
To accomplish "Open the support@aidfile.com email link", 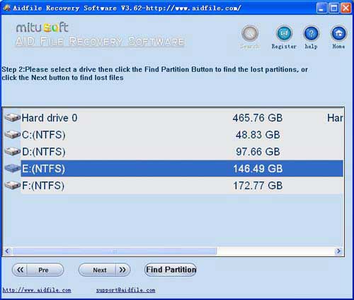I will [125, 290].
